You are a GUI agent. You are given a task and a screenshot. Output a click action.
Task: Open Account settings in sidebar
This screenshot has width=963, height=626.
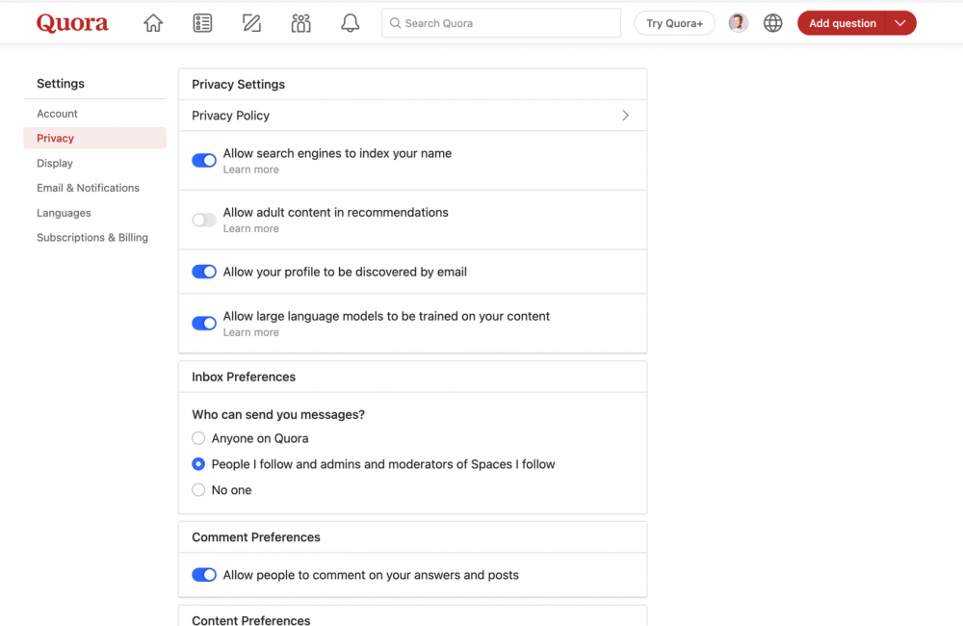pos(57,114)
